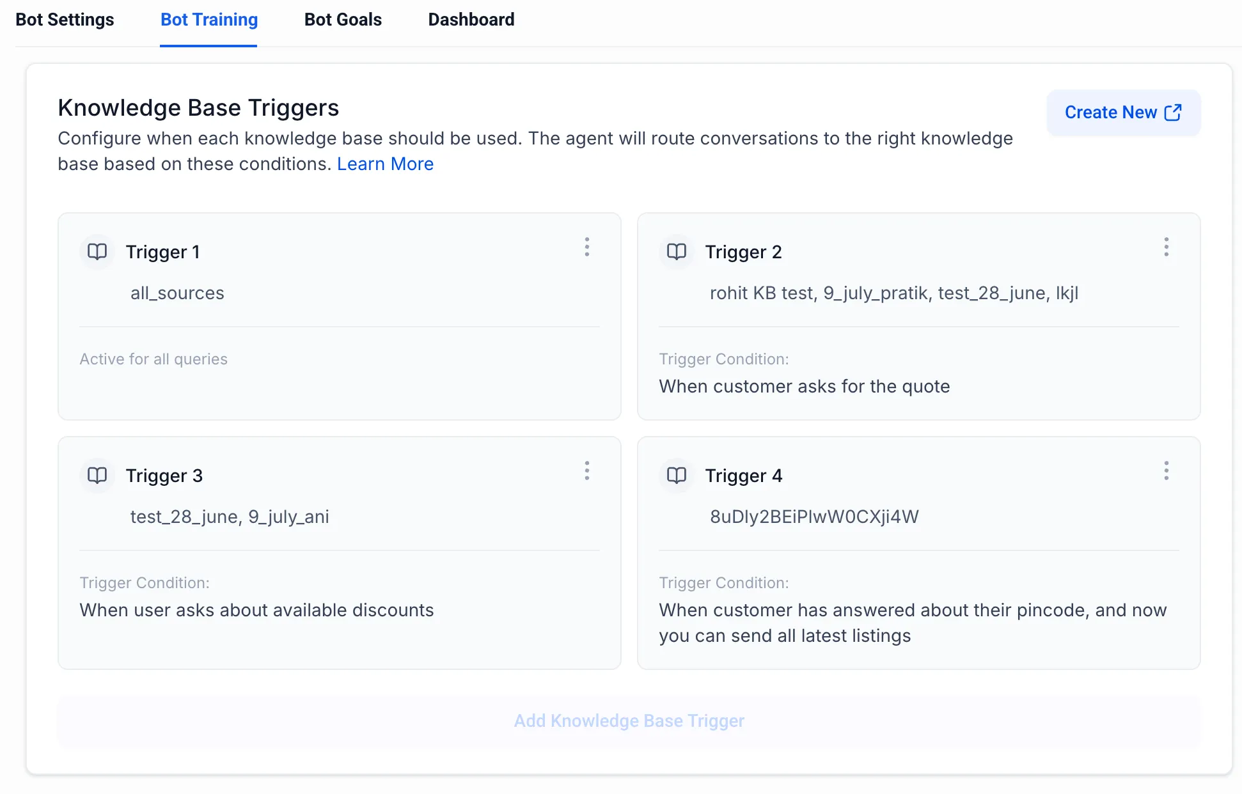
Task: Switch to the Bot Goals tab
Action: click(343, 20)
